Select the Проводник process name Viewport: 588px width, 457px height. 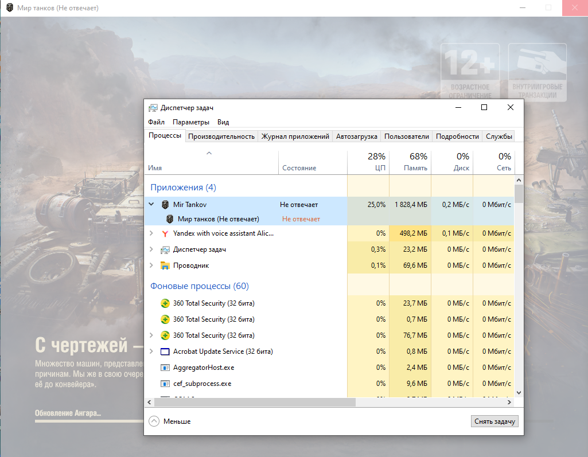click(x=191, y=266)
